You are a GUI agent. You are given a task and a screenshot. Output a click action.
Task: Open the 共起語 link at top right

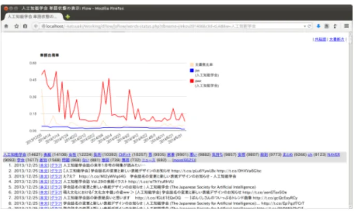[x=320, y=39]
